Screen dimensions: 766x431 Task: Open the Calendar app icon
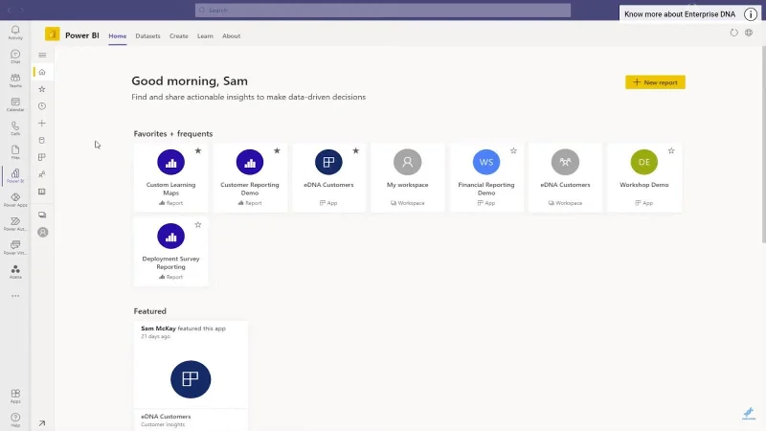[15, 104]
